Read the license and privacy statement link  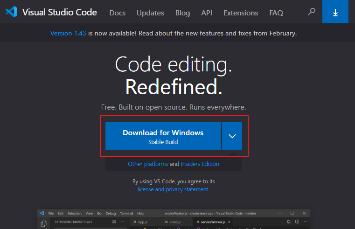point(173,189)
